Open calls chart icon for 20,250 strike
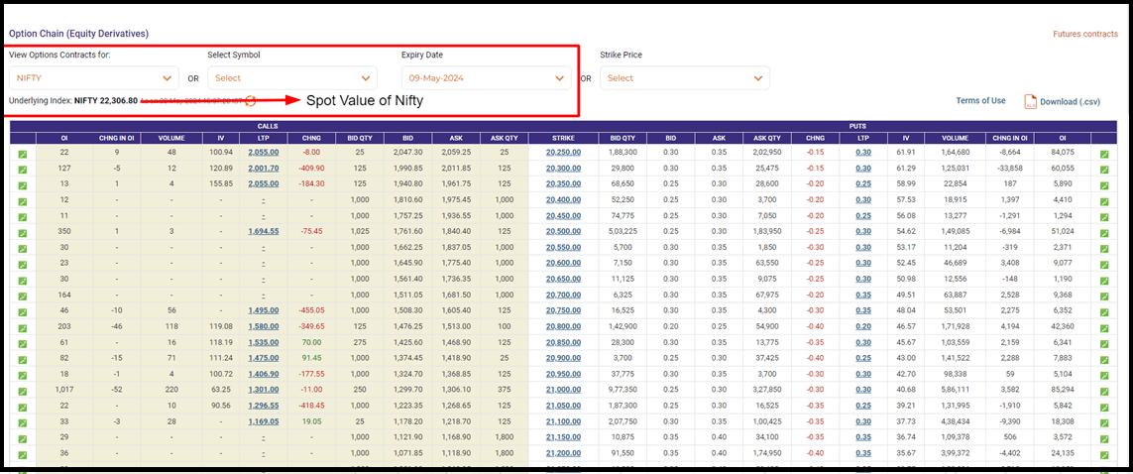1133x474 pixels. 23,154
